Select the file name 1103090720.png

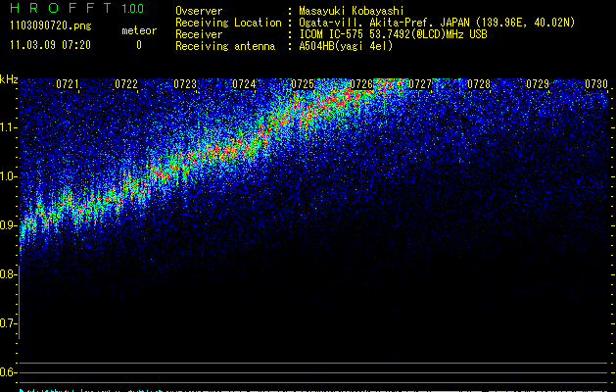51,26
